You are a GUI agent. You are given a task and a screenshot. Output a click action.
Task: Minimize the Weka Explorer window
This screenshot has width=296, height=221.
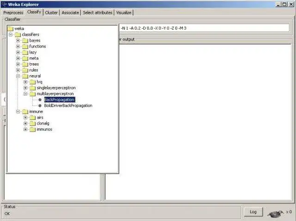pyautogui.click(x=278, y=4)
